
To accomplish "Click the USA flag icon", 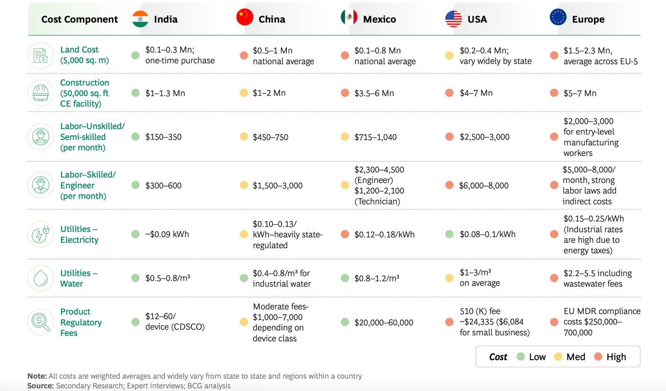I will tap(453, 19).
